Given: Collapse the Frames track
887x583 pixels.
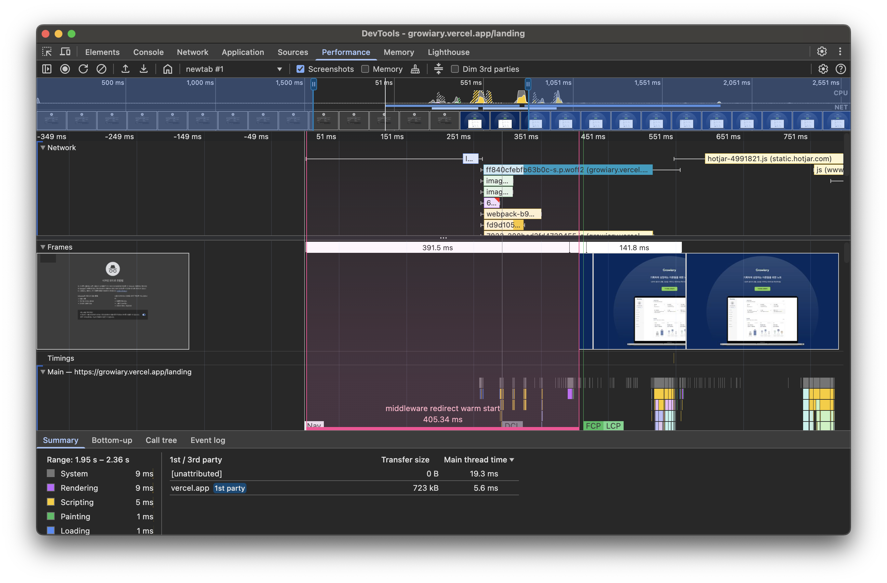Looking at the screenshot, I should pyautogui.click(x=43, y=247).
